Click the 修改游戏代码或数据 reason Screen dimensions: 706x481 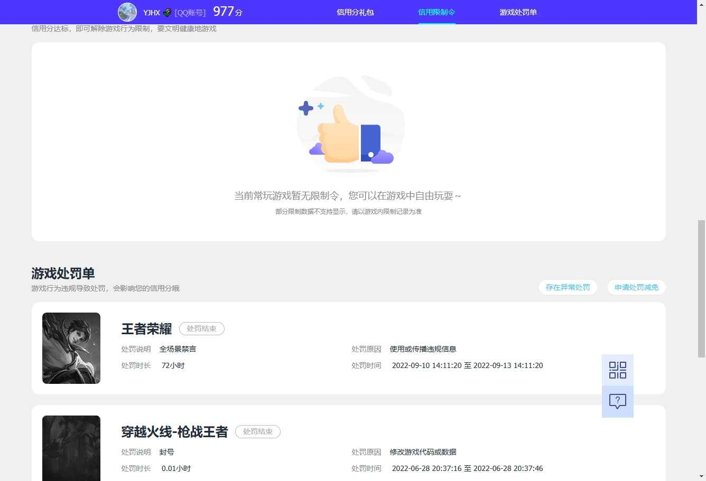tap(423, 452)
